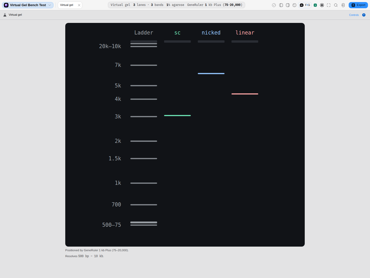Click the 7k ladder band
This screenshot has height=278, width=370.
[144, 65]
